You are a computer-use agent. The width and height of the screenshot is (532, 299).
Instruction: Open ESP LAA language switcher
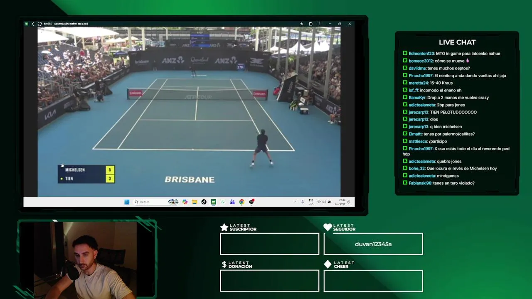pyautogui.click(x=311, y=202)
